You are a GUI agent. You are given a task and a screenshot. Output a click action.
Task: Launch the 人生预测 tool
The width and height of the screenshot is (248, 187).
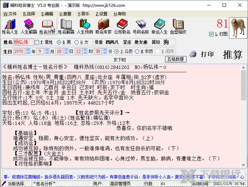[x=85, y=26]
